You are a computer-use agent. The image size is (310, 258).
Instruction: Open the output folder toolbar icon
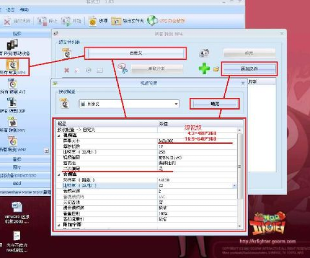[116, 21]
